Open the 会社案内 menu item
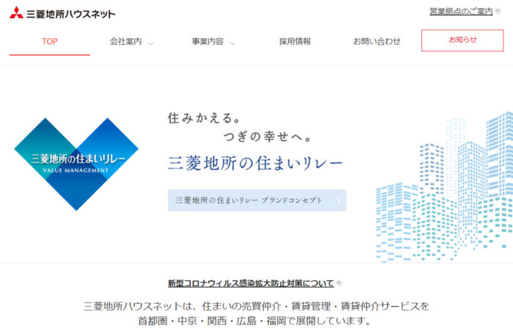This screenshot has height=336, width=513. [x=125, y=42]
